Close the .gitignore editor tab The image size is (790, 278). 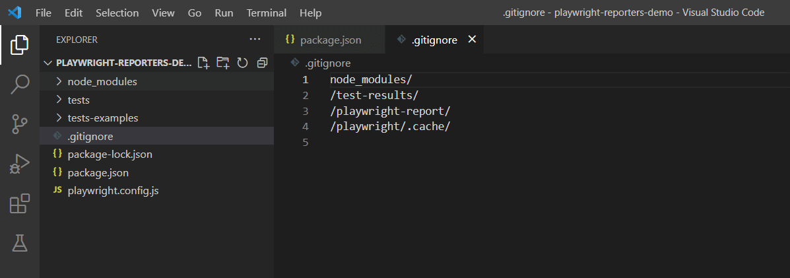(x=472, y=40)
